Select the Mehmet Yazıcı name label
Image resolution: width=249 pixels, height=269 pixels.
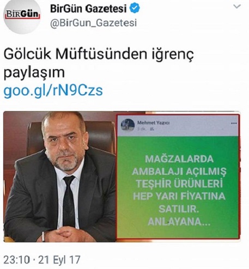153,123
